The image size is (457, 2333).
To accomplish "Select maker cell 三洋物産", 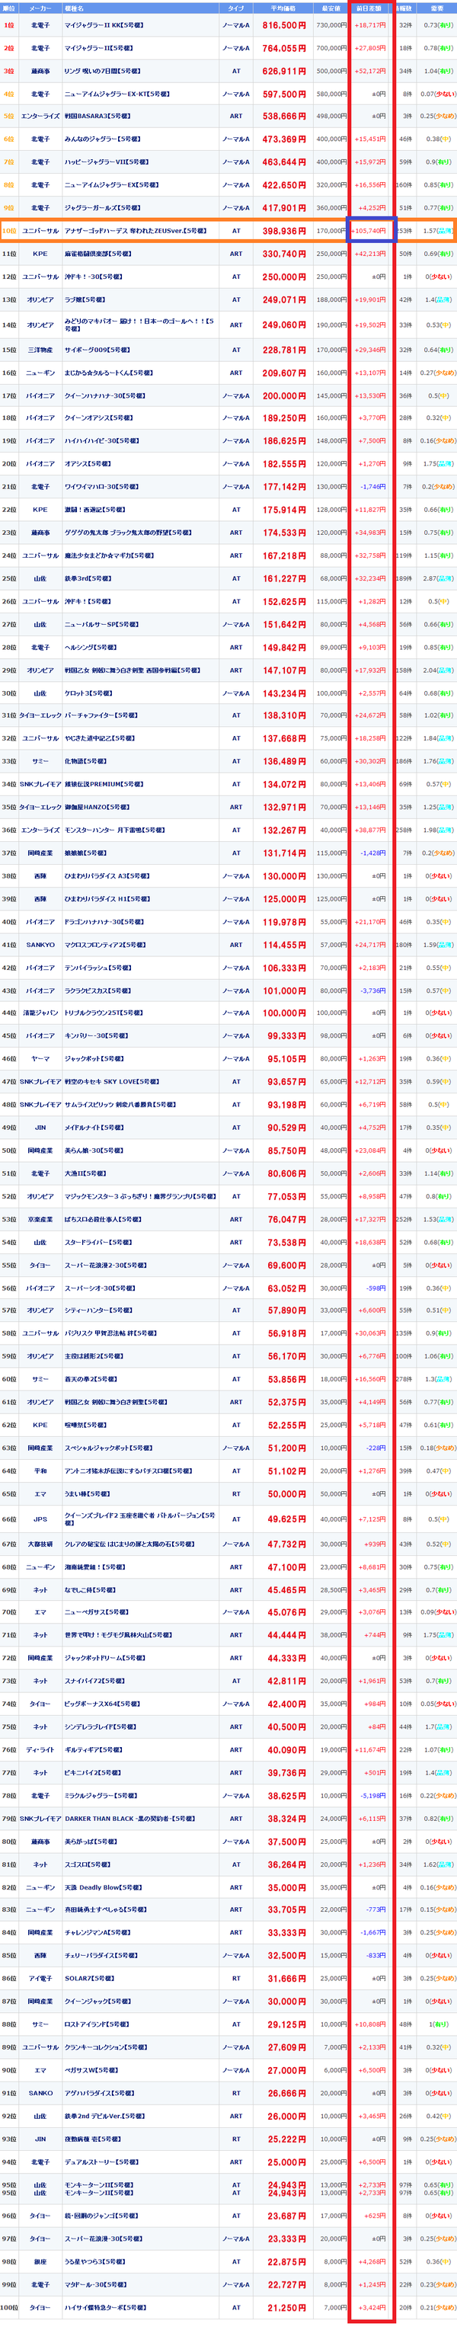I will click(40, 350).
